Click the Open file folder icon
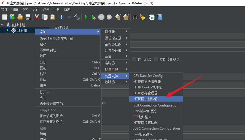The image size is (245, 140). pos(20,17)
